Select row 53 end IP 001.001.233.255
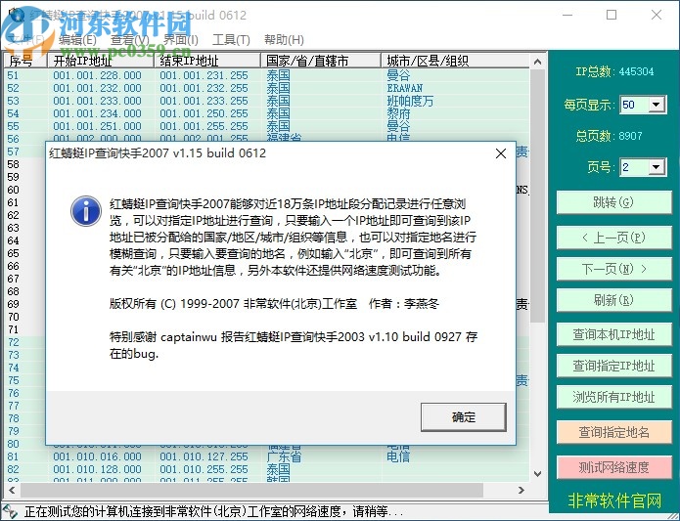Image resolution: width=680 pixels, height=521 pixels. [204, 101]
